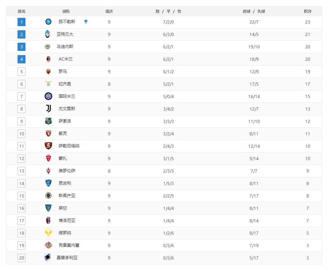331x271 pixels.
Task: Click the 进球 / 失球 column header
Action: (254, 11)
